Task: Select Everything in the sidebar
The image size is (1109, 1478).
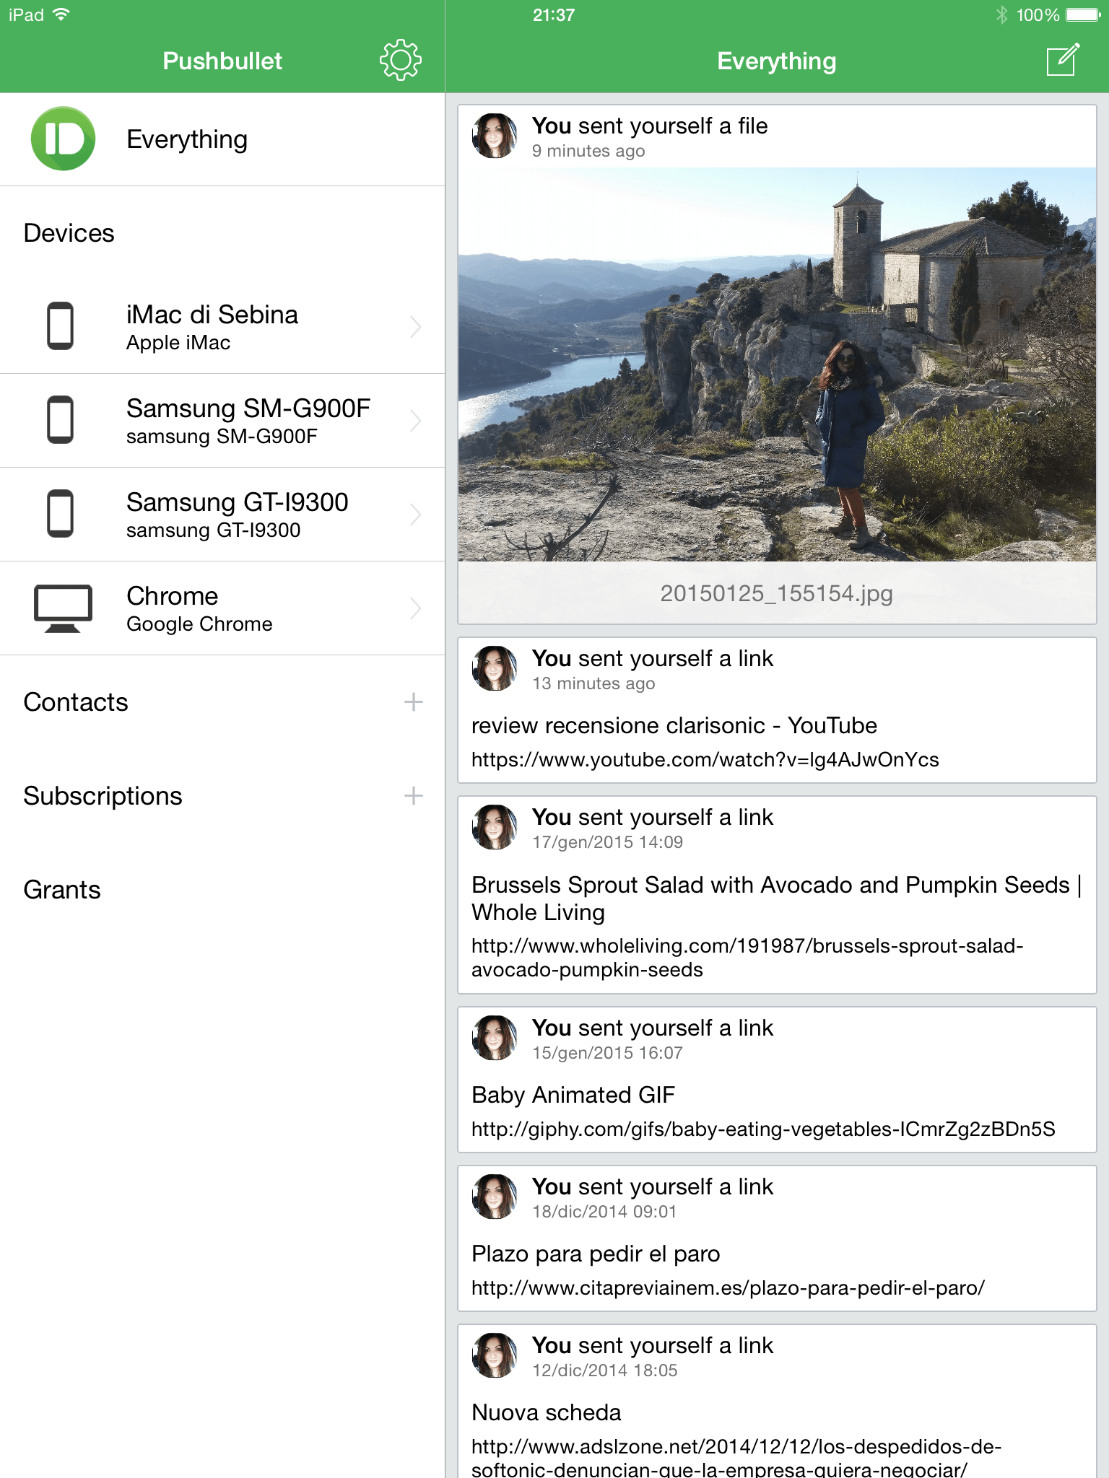Action: coord(222,139)
